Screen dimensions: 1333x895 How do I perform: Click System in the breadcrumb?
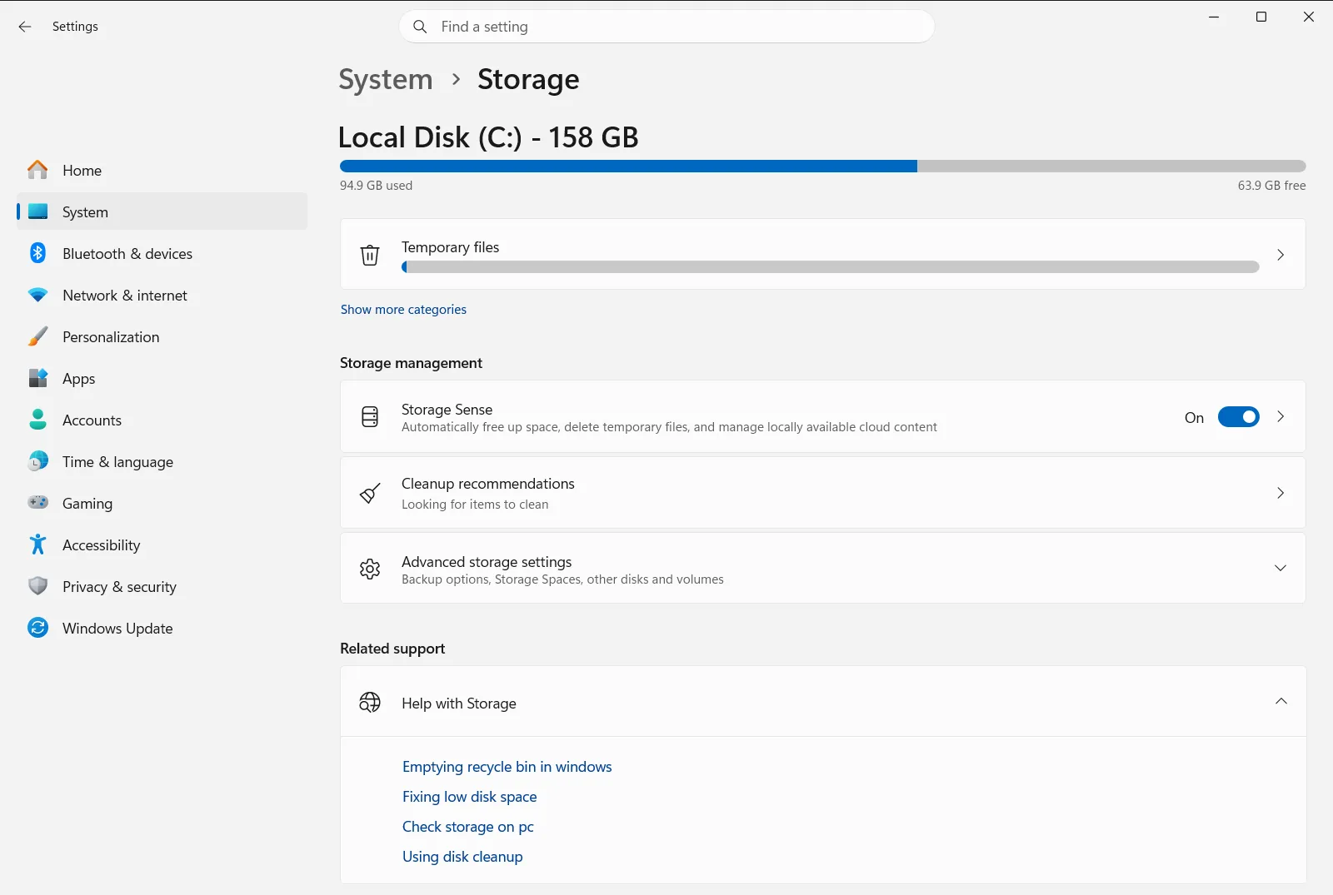click(386, 80)
